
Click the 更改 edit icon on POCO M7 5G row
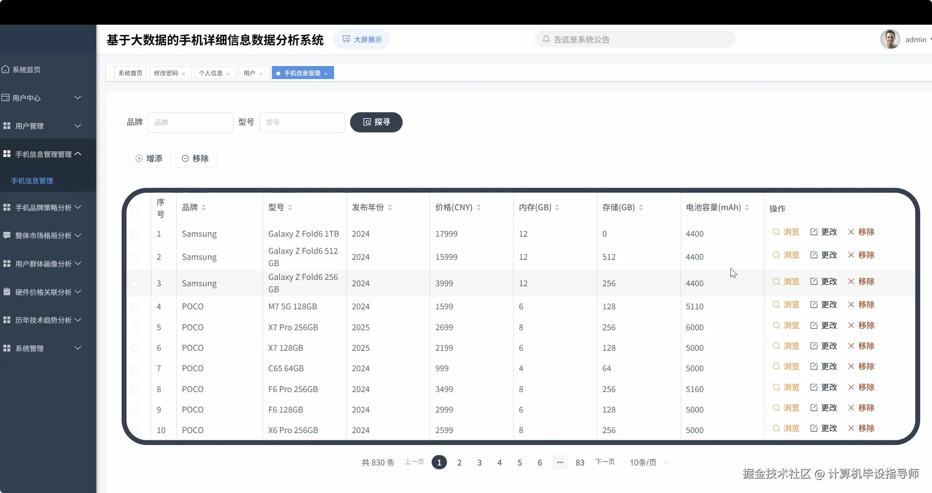click(x=814, y=304)
